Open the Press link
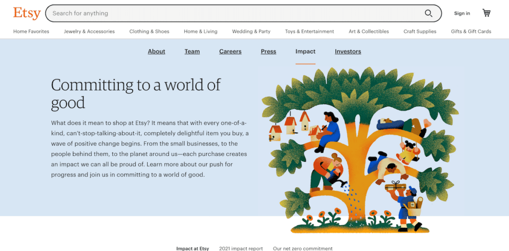 [268, 52]
